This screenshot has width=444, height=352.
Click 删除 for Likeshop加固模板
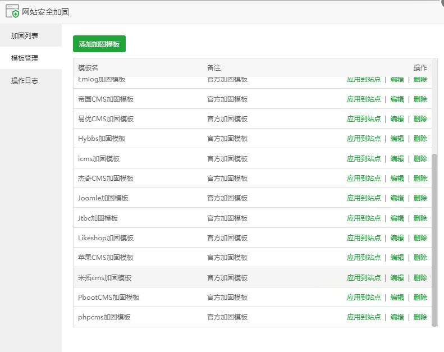click(x=420, y=238)
